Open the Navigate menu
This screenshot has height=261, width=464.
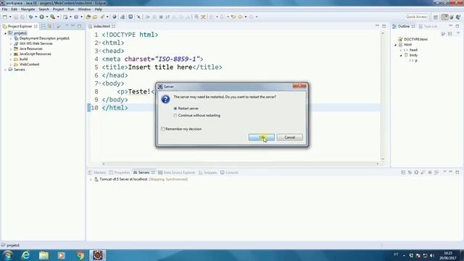click(28, 9)
